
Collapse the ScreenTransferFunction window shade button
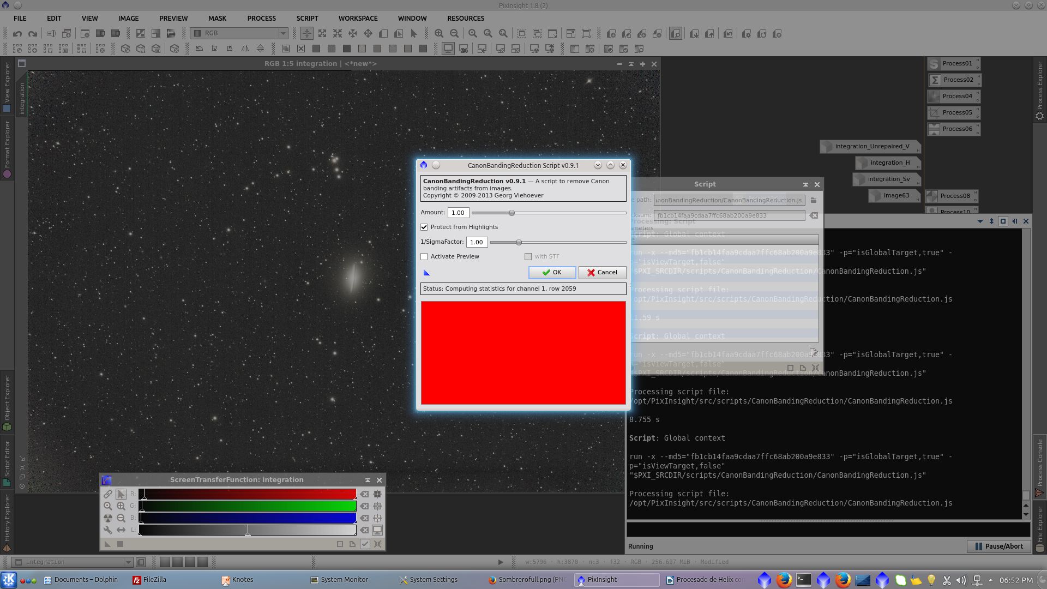click(x=368, y=480)
